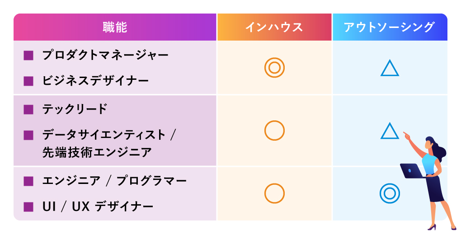Select the アウトソーシング column header
461x234 pixels.
[x=390, y=27]
